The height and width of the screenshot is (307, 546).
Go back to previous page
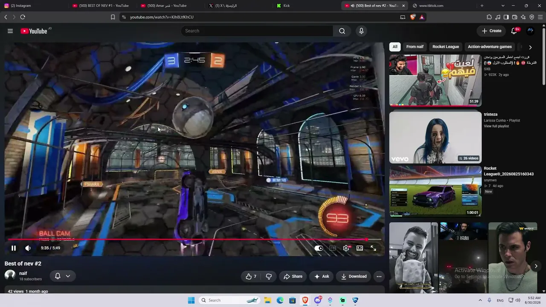[6, 17]
